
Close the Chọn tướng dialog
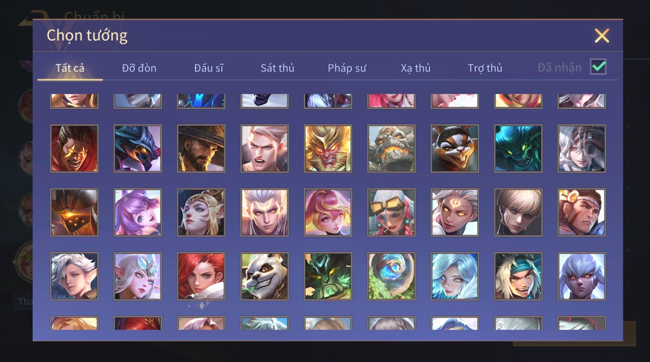point(602,36)
